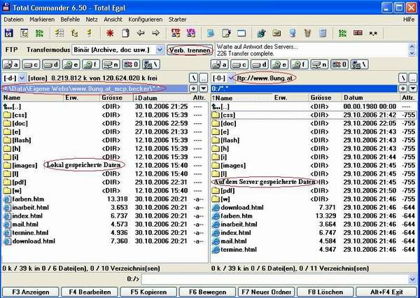Screen dimensions: 420x298
Task: Click the recycle bin toolbar icon
Action: coord(308,33)
